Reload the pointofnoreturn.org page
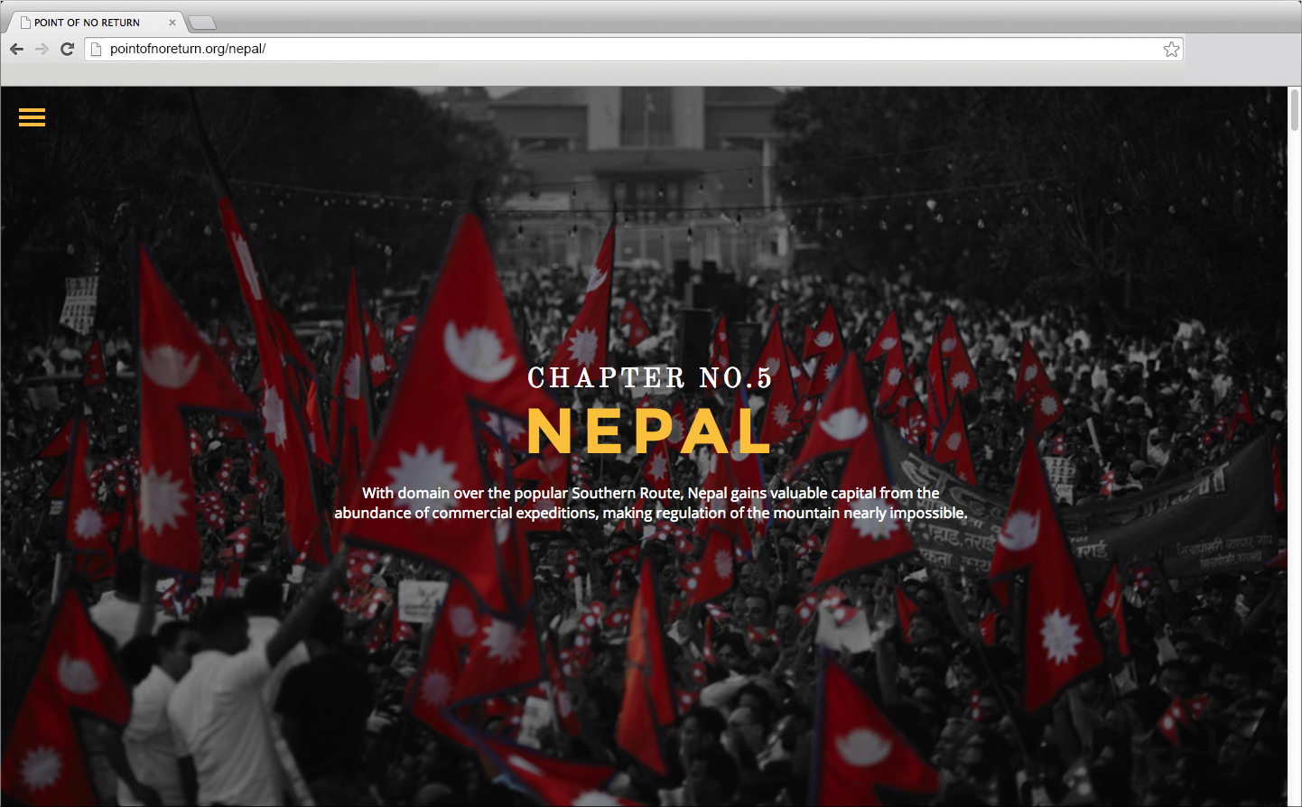1302x807 pixels. point(67,49)
